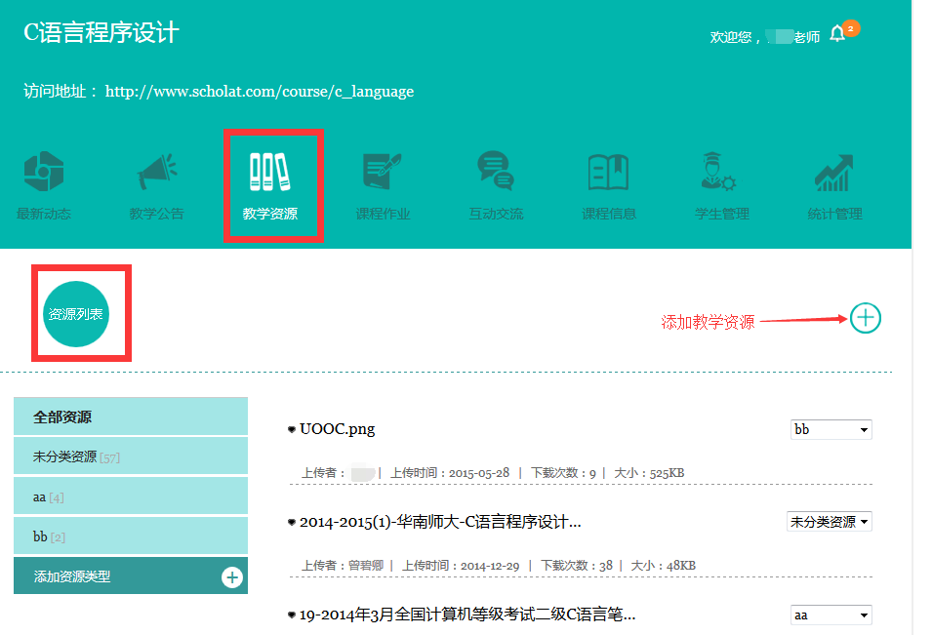Click the notification bell icon
The height and width of the screenshot is (635, 932).
coord(837,35)
